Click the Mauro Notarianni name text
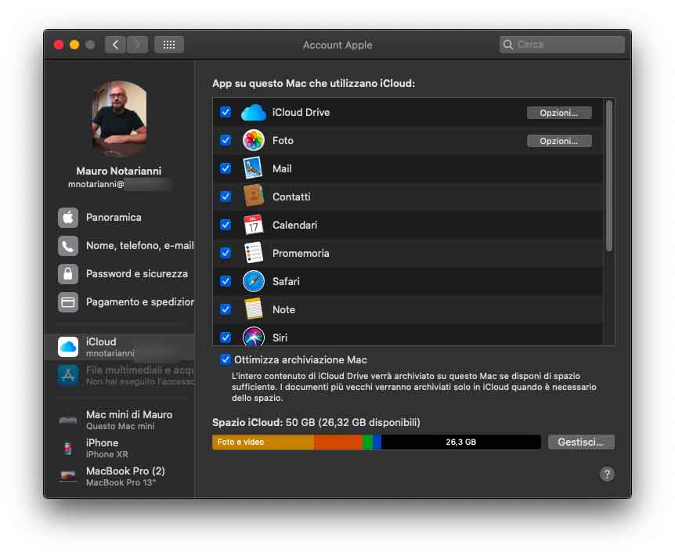 [x=119, y=171]
